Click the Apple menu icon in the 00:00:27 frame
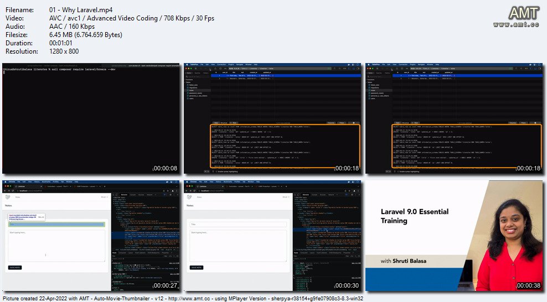The width and height of the screenshot is (547, 302). [x=5, y=182]
